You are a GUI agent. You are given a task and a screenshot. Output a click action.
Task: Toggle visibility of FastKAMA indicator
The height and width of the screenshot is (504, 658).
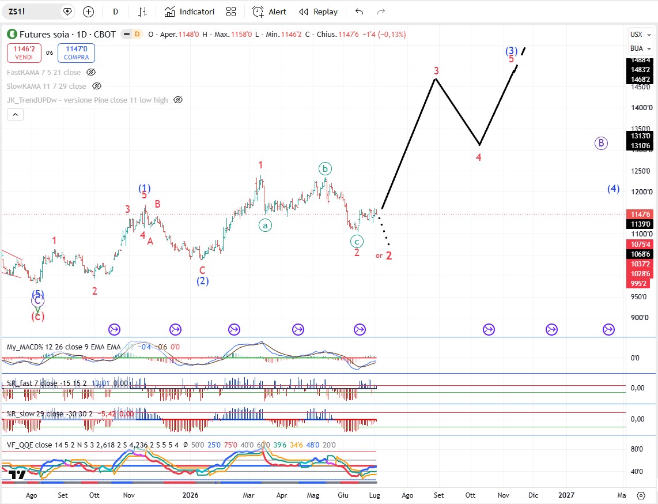click(91, 72)
